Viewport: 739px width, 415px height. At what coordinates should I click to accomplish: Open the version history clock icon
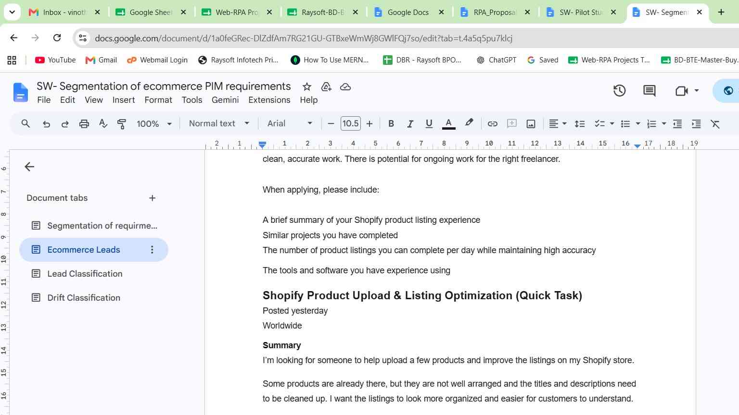point(619,91)
